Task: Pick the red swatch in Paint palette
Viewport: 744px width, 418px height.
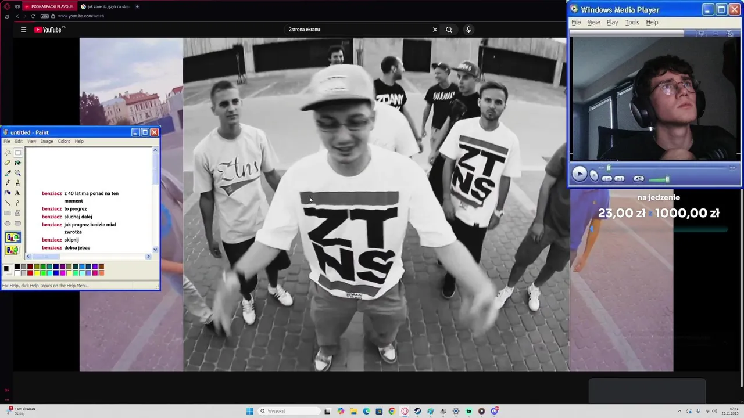Action: [30, 273]
